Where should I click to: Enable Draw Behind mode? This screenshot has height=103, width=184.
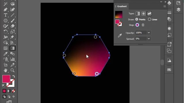point(9,97)
